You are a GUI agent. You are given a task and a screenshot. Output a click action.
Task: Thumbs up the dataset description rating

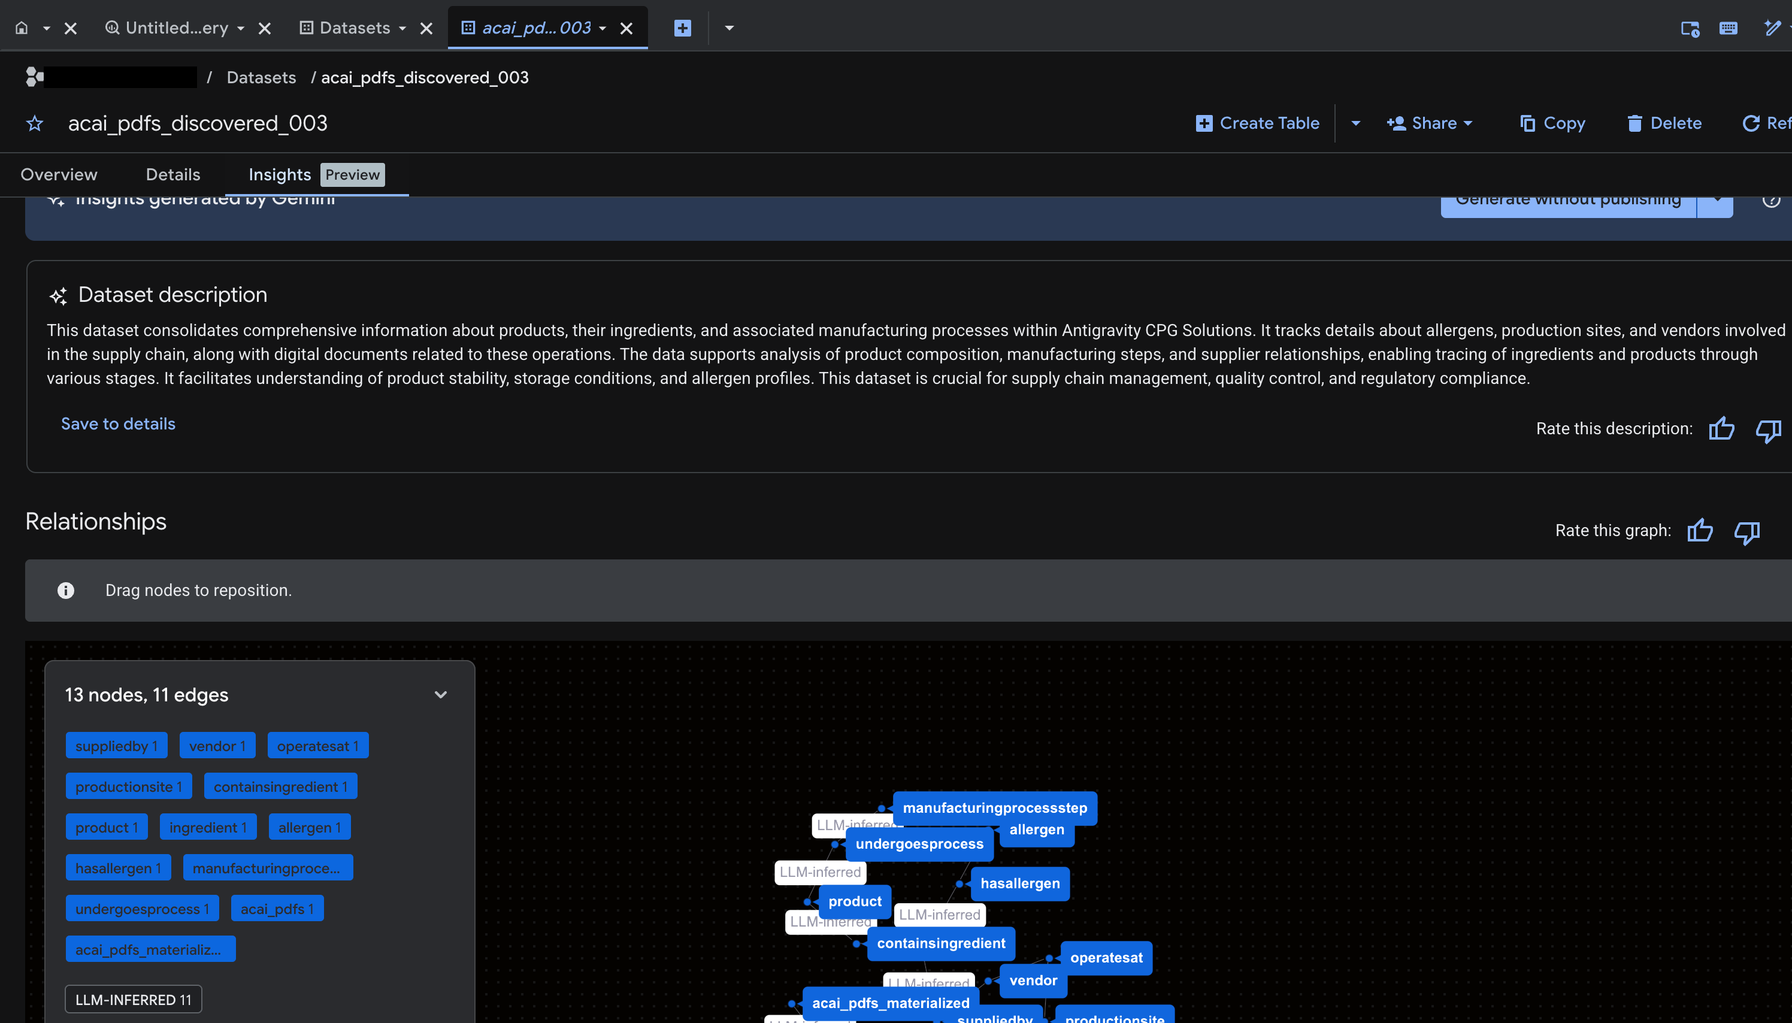(1722, 429)
